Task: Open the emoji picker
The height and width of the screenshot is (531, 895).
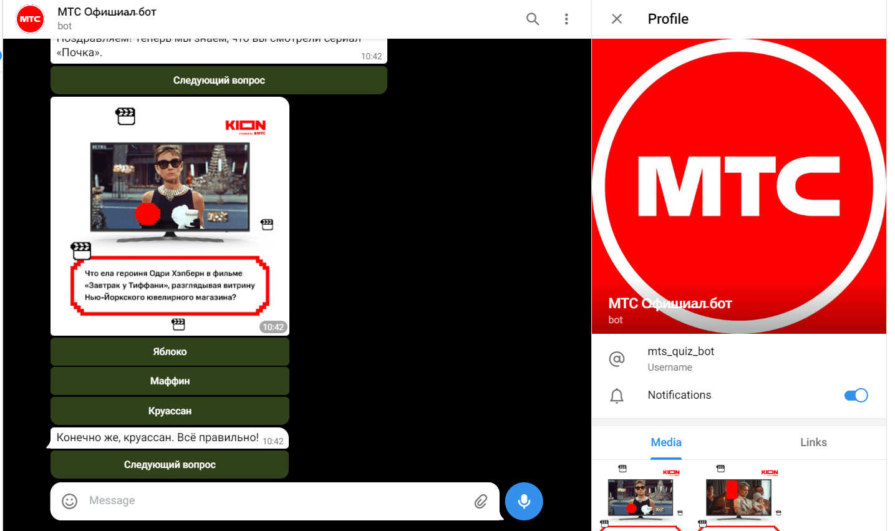Action: tap(70, 501)
